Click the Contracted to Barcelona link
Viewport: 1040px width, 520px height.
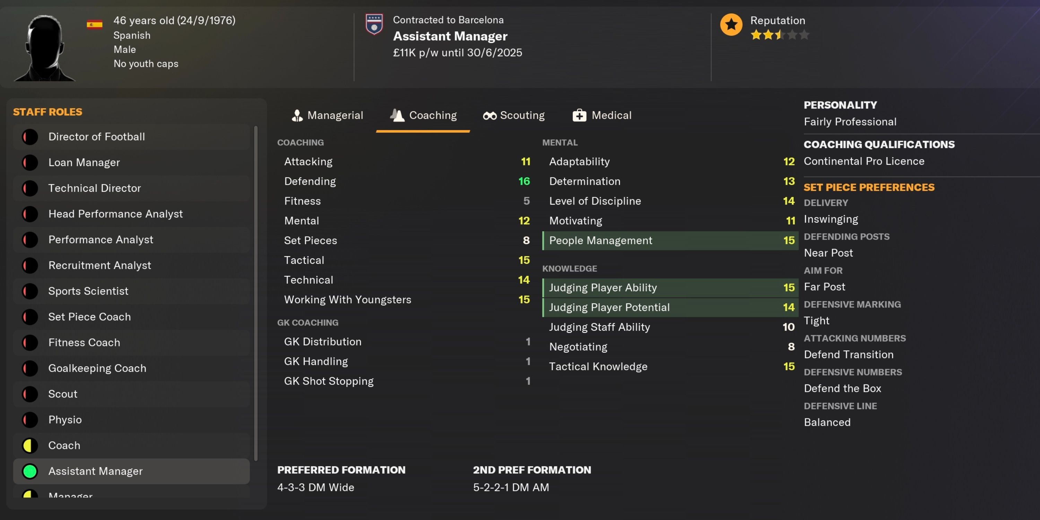pyautogui.click(x=448, y=20)
